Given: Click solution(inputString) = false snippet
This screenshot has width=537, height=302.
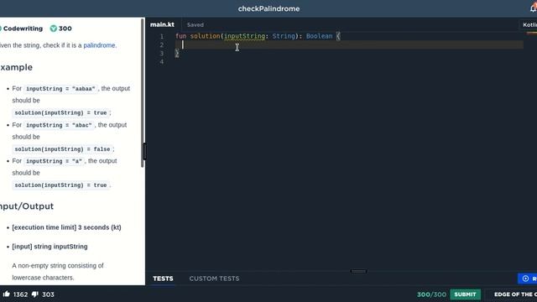Looking at the screenshot, I should (62, 149).
